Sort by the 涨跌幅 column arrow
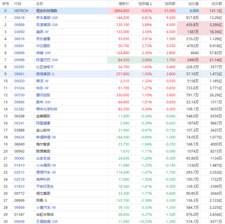Image resolution: width=225 pixels, height=224 pixels. [151, 4]
